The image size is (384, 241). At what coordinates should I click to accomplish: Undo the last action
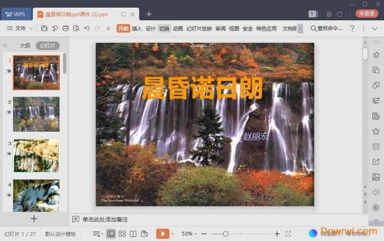[87, 28]
